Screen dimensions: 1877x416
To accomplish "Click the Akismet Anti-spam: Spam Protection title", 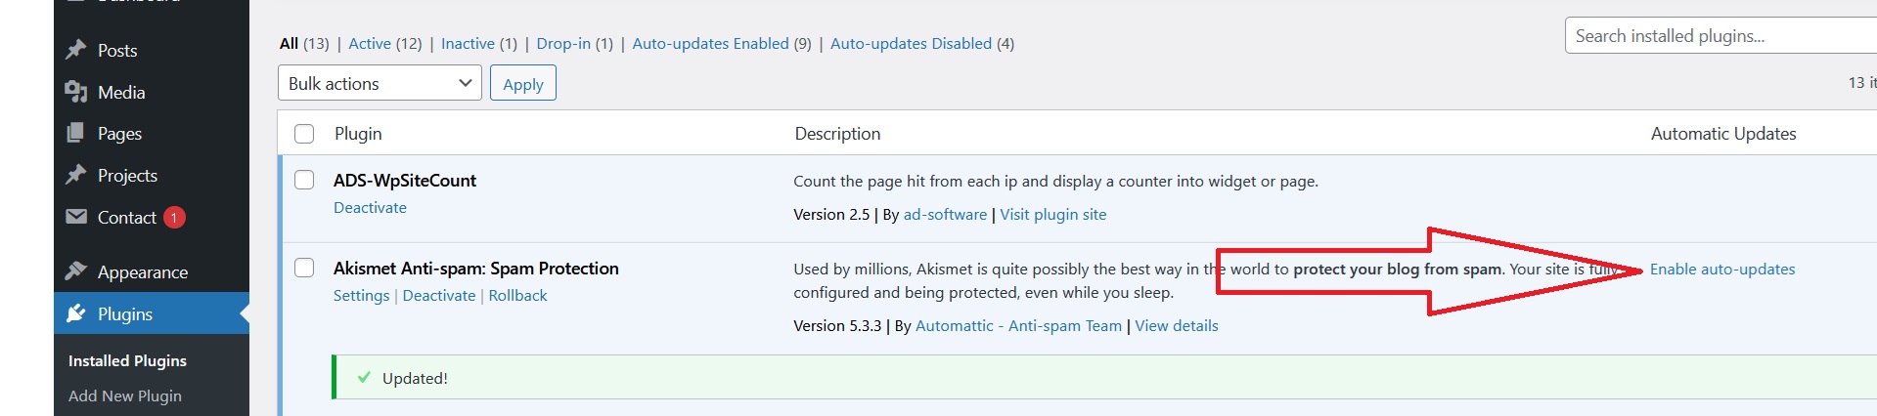I will 476,268.
